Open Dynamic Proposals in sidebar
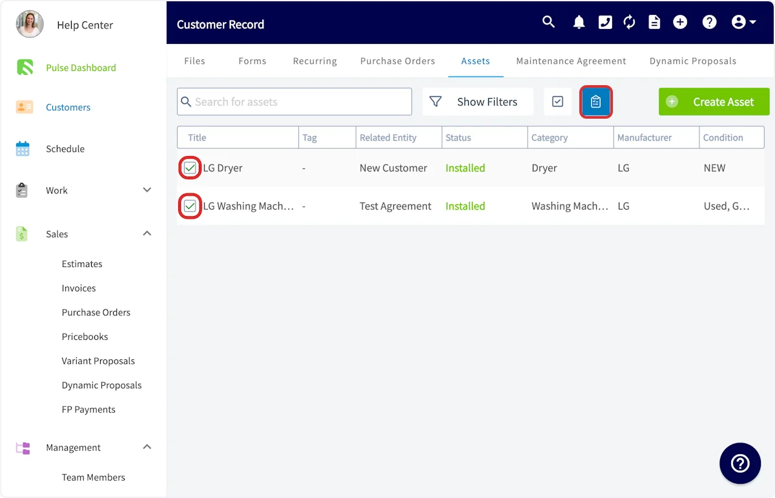The image size is (775, 498). pos(101,385)
